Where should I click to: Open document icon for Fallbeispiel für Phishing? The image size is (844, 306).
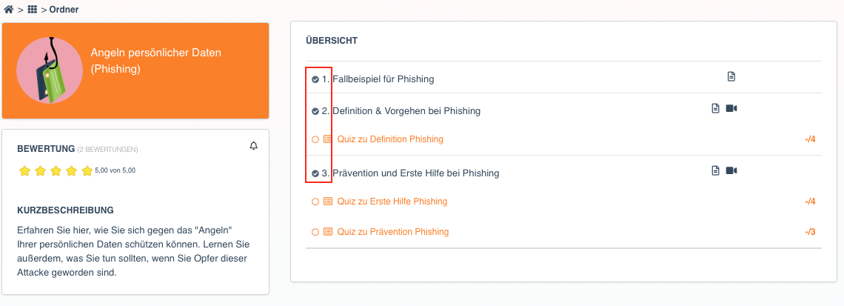(x=731, y=76)
